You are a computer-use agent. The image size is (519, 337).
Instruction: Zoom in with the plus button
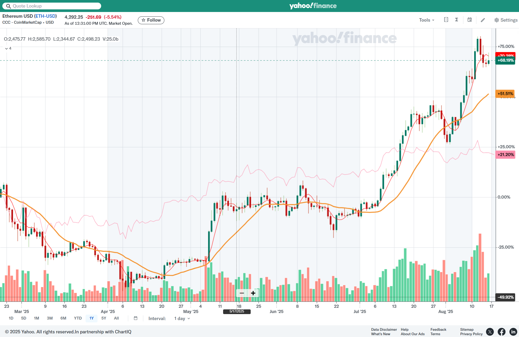(253, 293)
